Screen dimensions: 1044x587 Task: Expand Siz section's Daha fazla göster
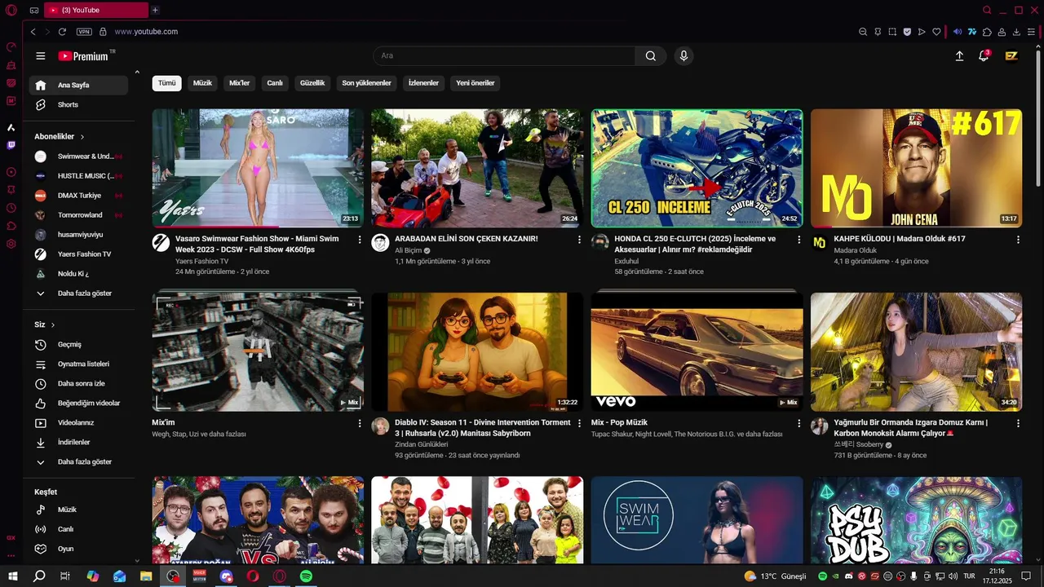[78, 461]
